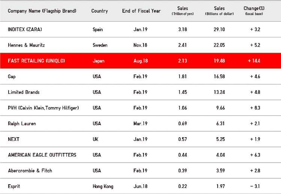This screenshot has height=194, width=281.
Task: Select the Country column header
Action: (99, 11)
